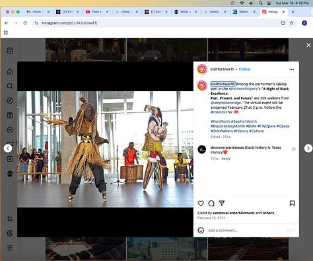Open Explore compass icon in sidebar
This screenshot has height=261, width=313.
pos(10,101)
